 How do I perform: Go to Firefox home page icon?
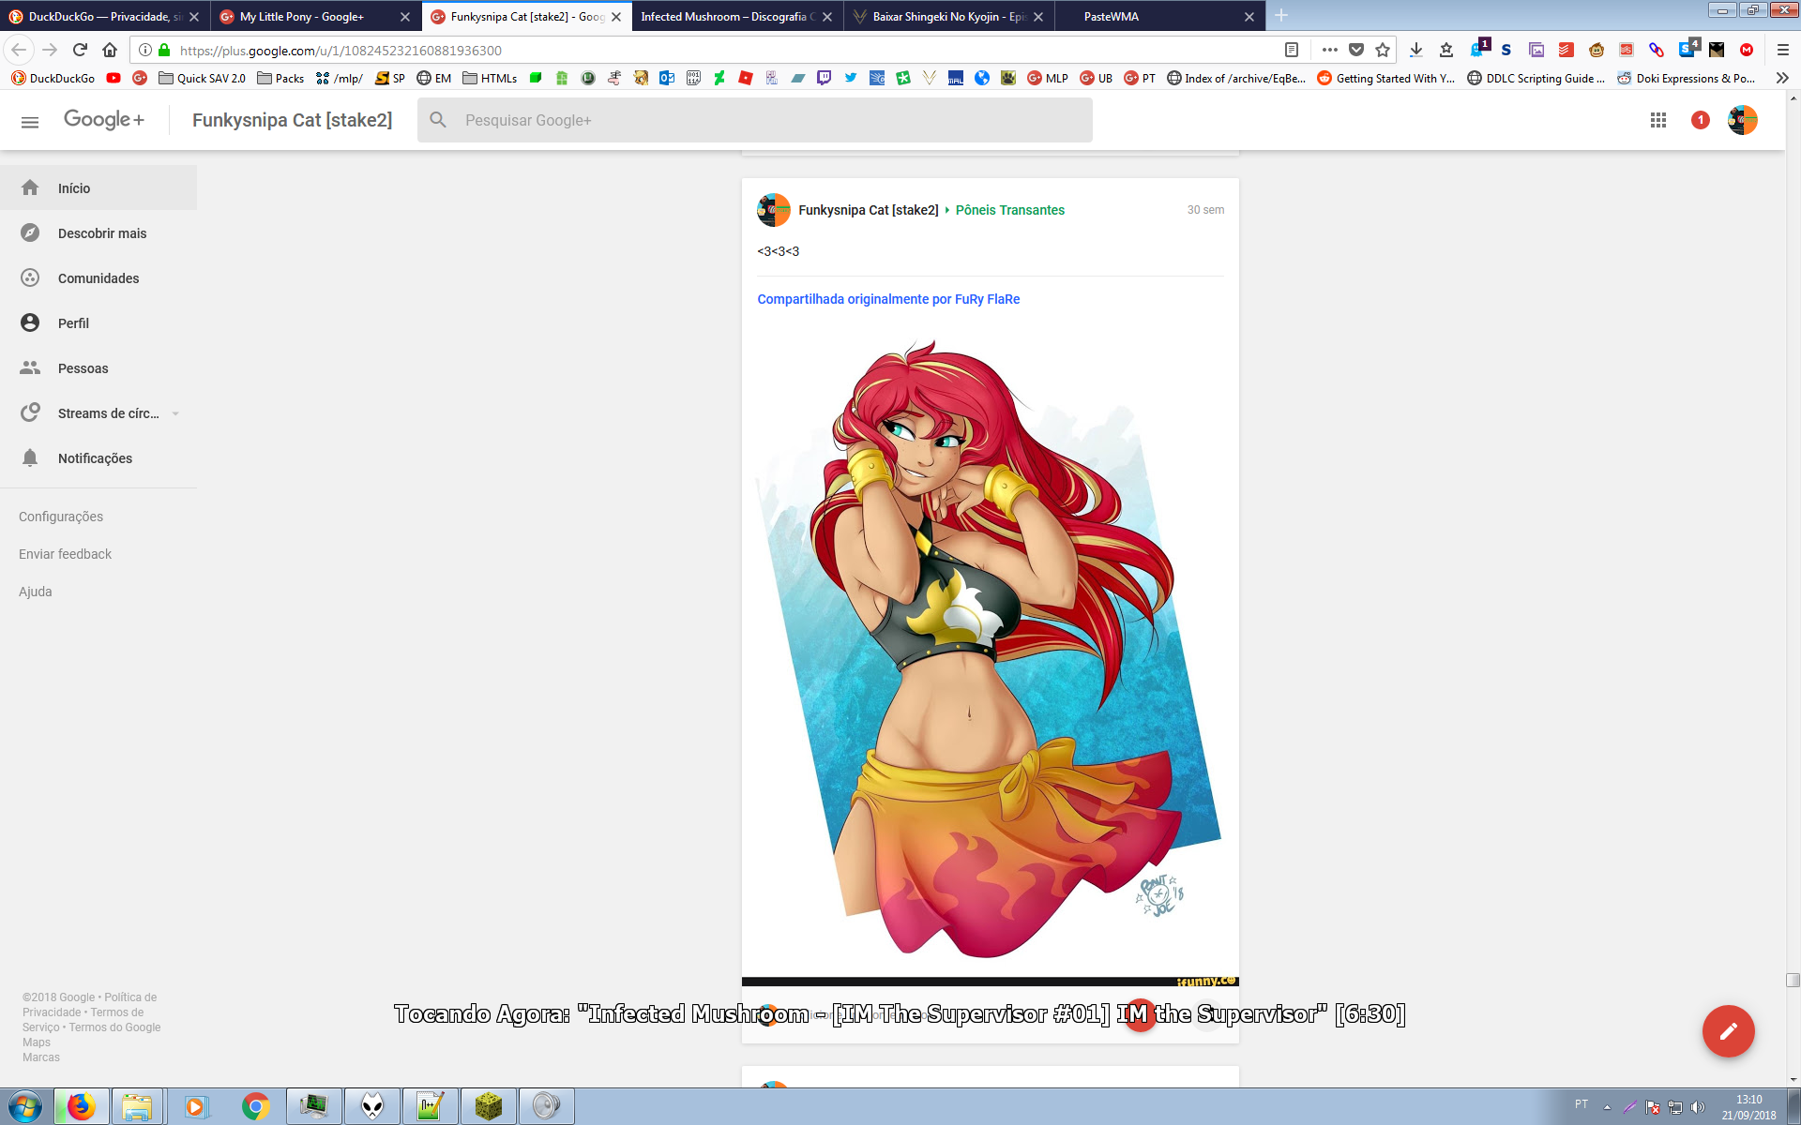pyautogui.click(x=110, y=50)
